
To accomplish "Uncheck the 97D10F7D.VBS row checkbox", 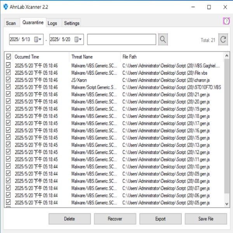I will (x=8, y=87).
